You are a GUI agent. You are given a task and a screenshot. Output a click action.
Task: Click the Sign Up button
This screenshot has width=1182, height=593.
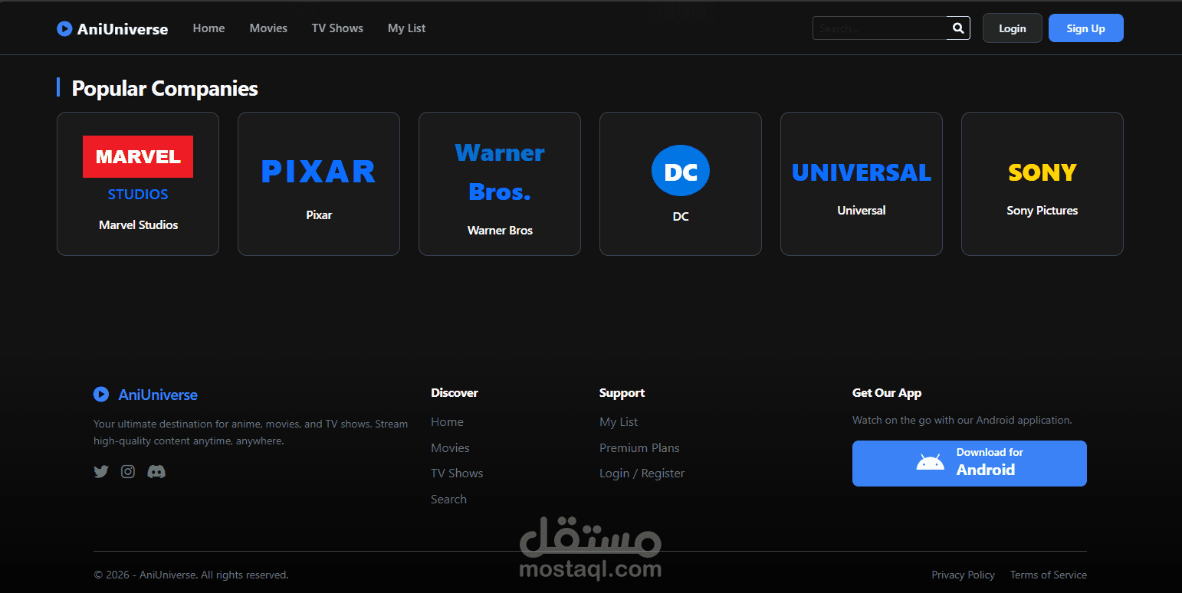point(1086,28)
